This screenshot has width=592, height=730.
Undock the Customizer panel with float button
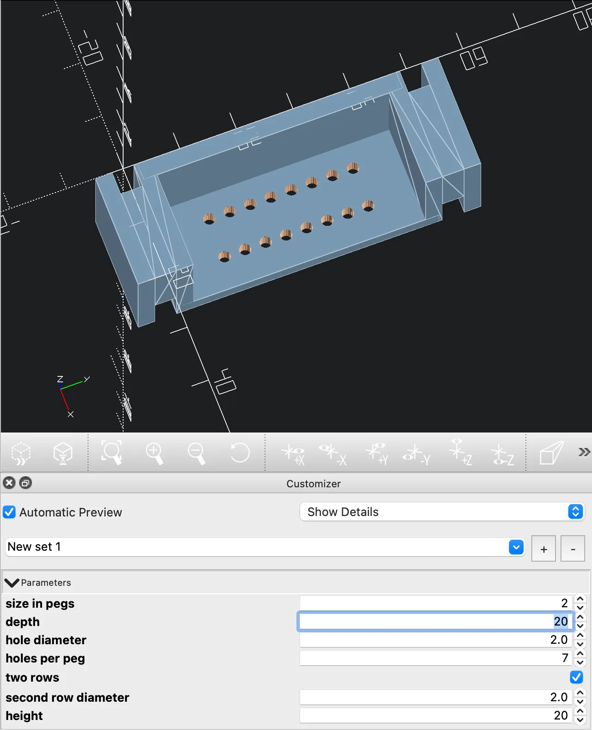26,483
